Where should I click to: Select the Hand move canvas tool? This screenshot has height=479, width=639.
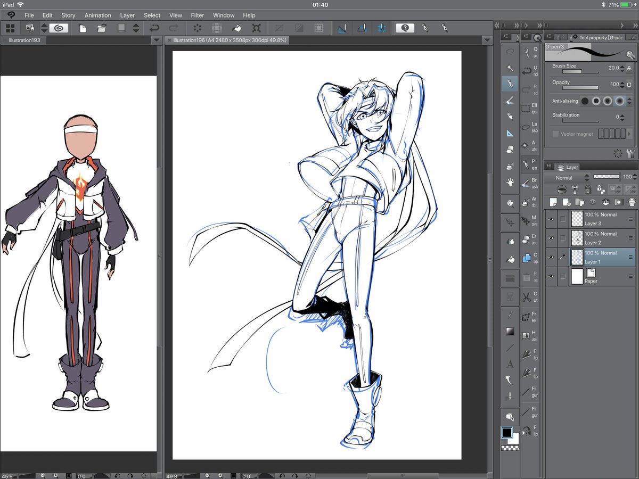(x=510, y=182)
